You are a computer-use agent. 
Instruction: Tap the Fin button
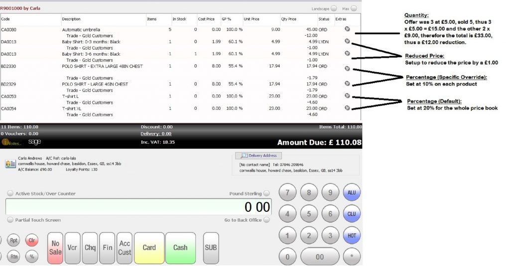tap(108, 248)
